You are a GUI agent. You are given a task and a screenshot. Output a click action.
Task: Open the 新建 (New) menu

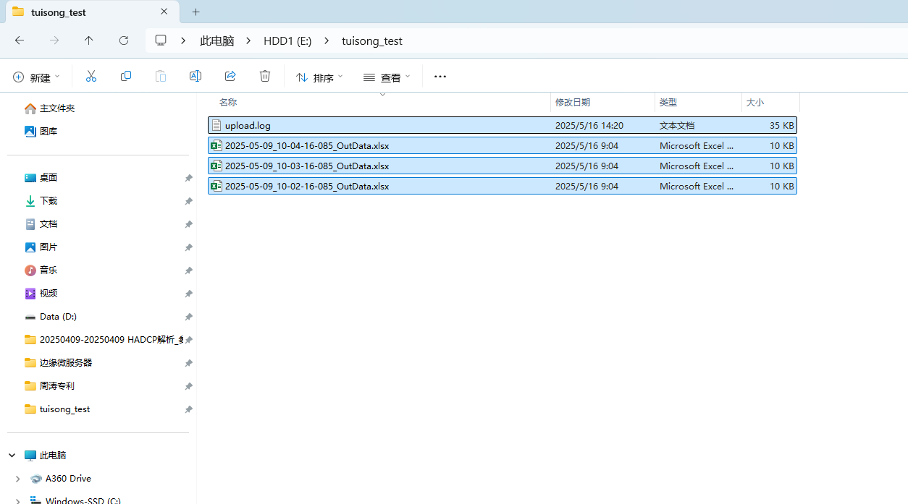tap(36, 76)
